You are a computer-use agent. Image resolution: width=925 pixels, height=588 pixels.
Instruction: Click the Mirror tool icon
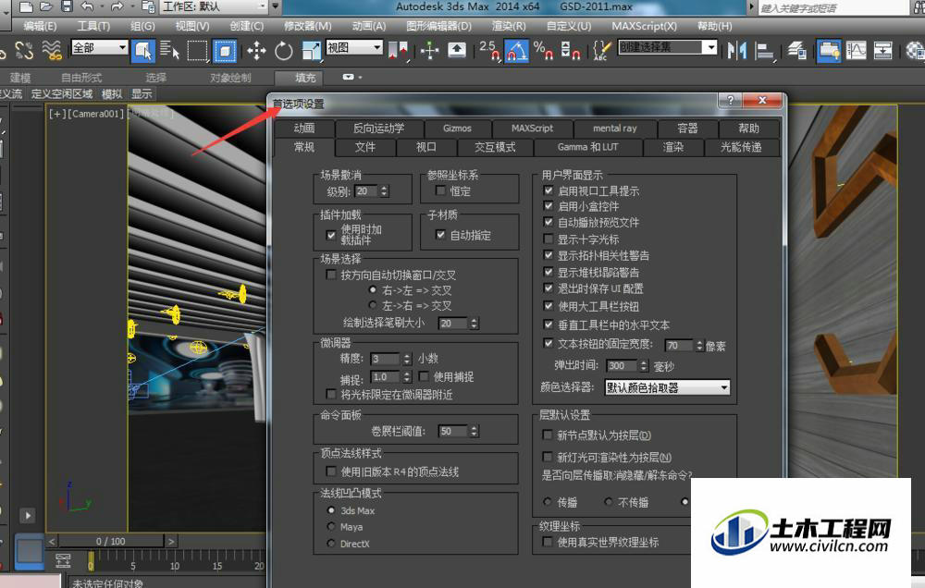click(737, 51)
